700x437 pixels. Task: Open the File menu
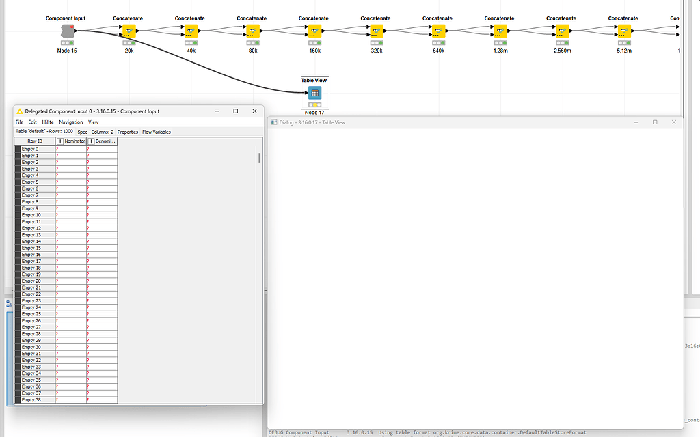point(18,122)
